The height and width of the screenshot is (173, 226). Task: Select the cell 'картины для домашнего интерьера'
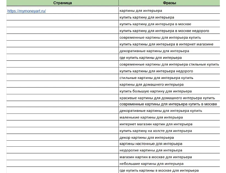pos(151,84)
